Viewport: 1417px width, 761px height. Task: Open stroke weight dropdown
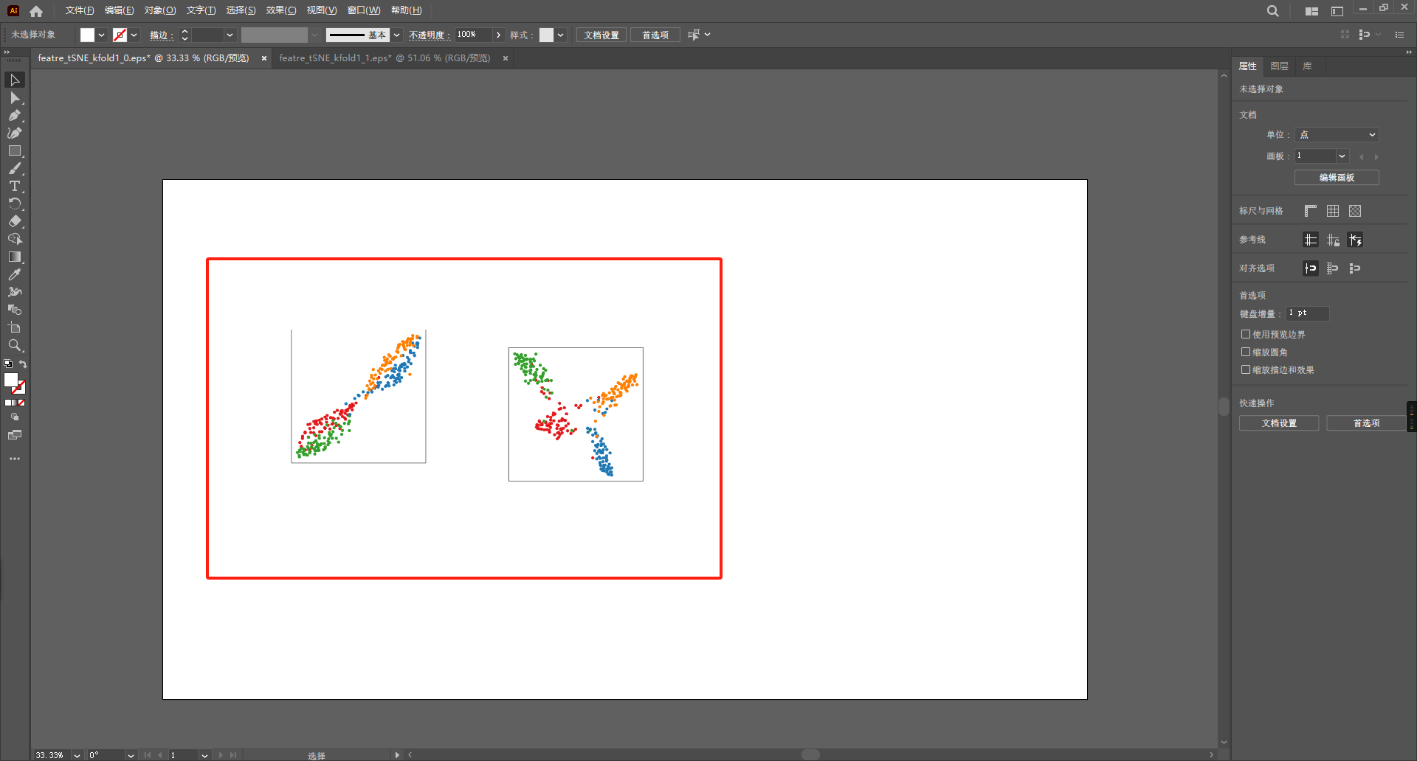click(230, 35)
